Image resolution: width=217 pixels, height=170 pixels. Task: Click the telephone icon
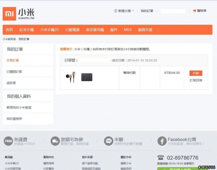[x=160, y=157]
